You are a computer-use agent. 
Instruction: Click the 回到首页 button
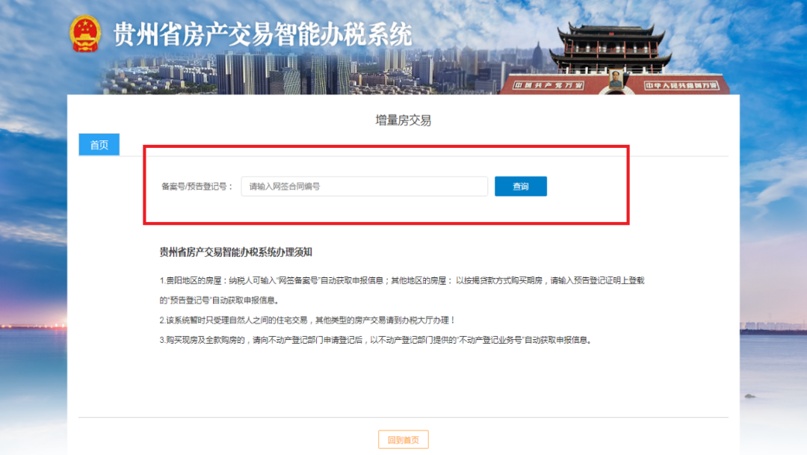click(x=403, y=439)
